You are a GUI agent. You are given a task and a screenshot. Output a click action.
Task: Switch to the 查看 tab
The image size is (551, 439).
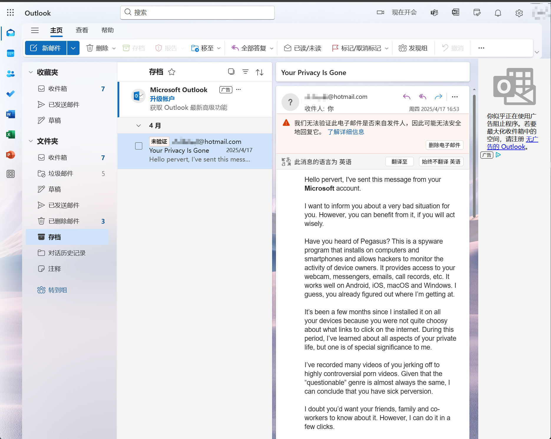click(x=82, y=30)
